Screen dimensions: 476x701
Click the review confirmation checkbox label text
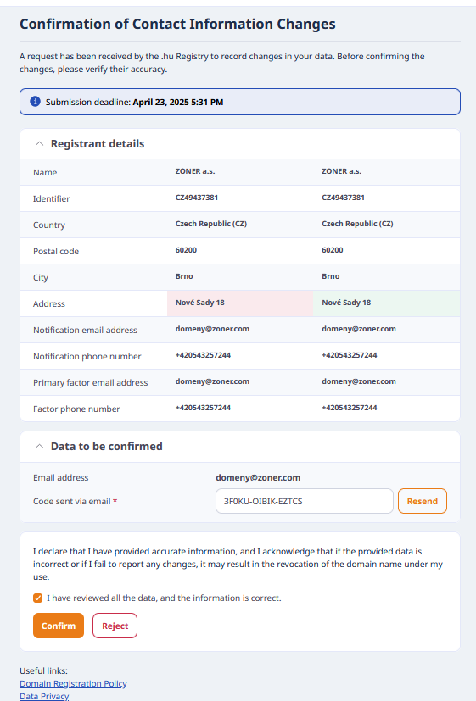(165, 598)
